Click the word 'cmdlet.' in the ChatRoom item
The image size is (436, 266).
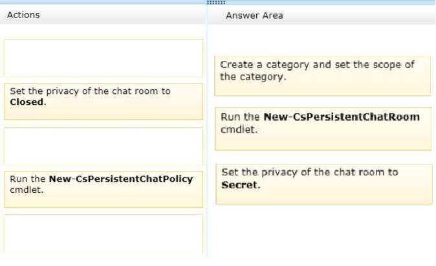click(x=239, y=129)
